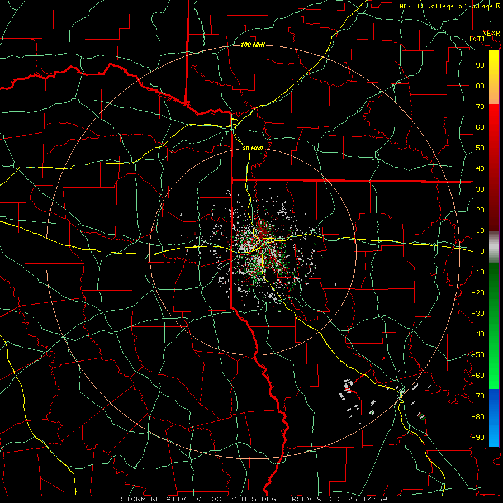
Task: Click the 50 NMI range ring label
Action: [x=253, y=148]
